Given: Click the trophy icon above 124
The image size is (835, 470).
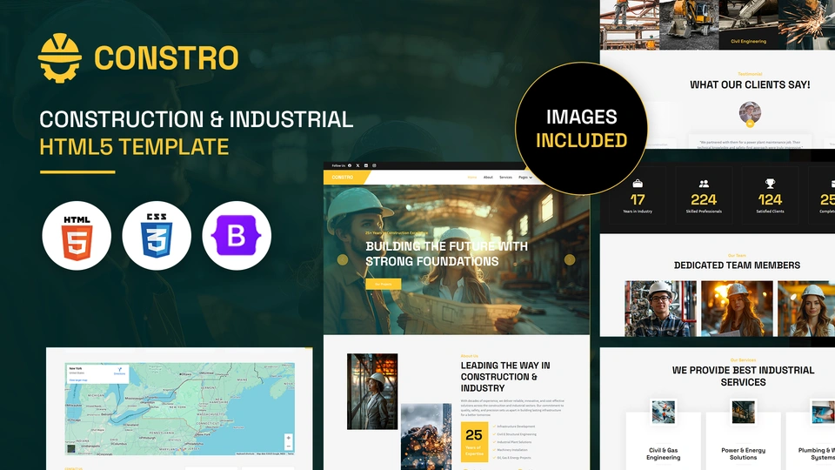Looking at the screenshot, I should [x=770, y=184].
